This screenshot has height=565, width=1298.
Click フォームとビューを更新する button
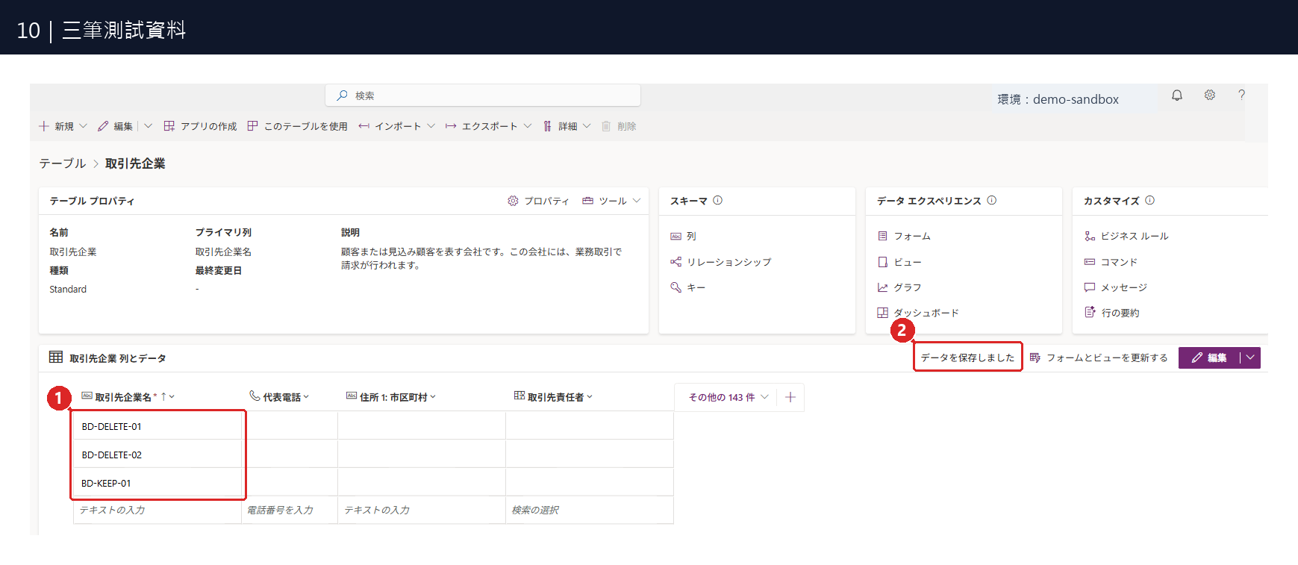pyautogui.click(x=1099, y=358)
